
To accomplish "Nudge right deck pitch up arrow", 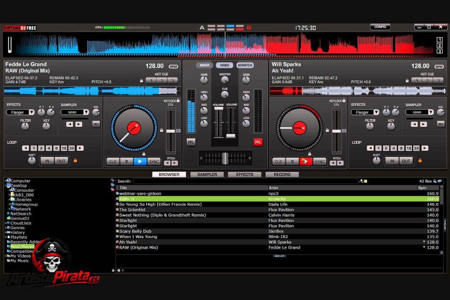I will [340, 163].
